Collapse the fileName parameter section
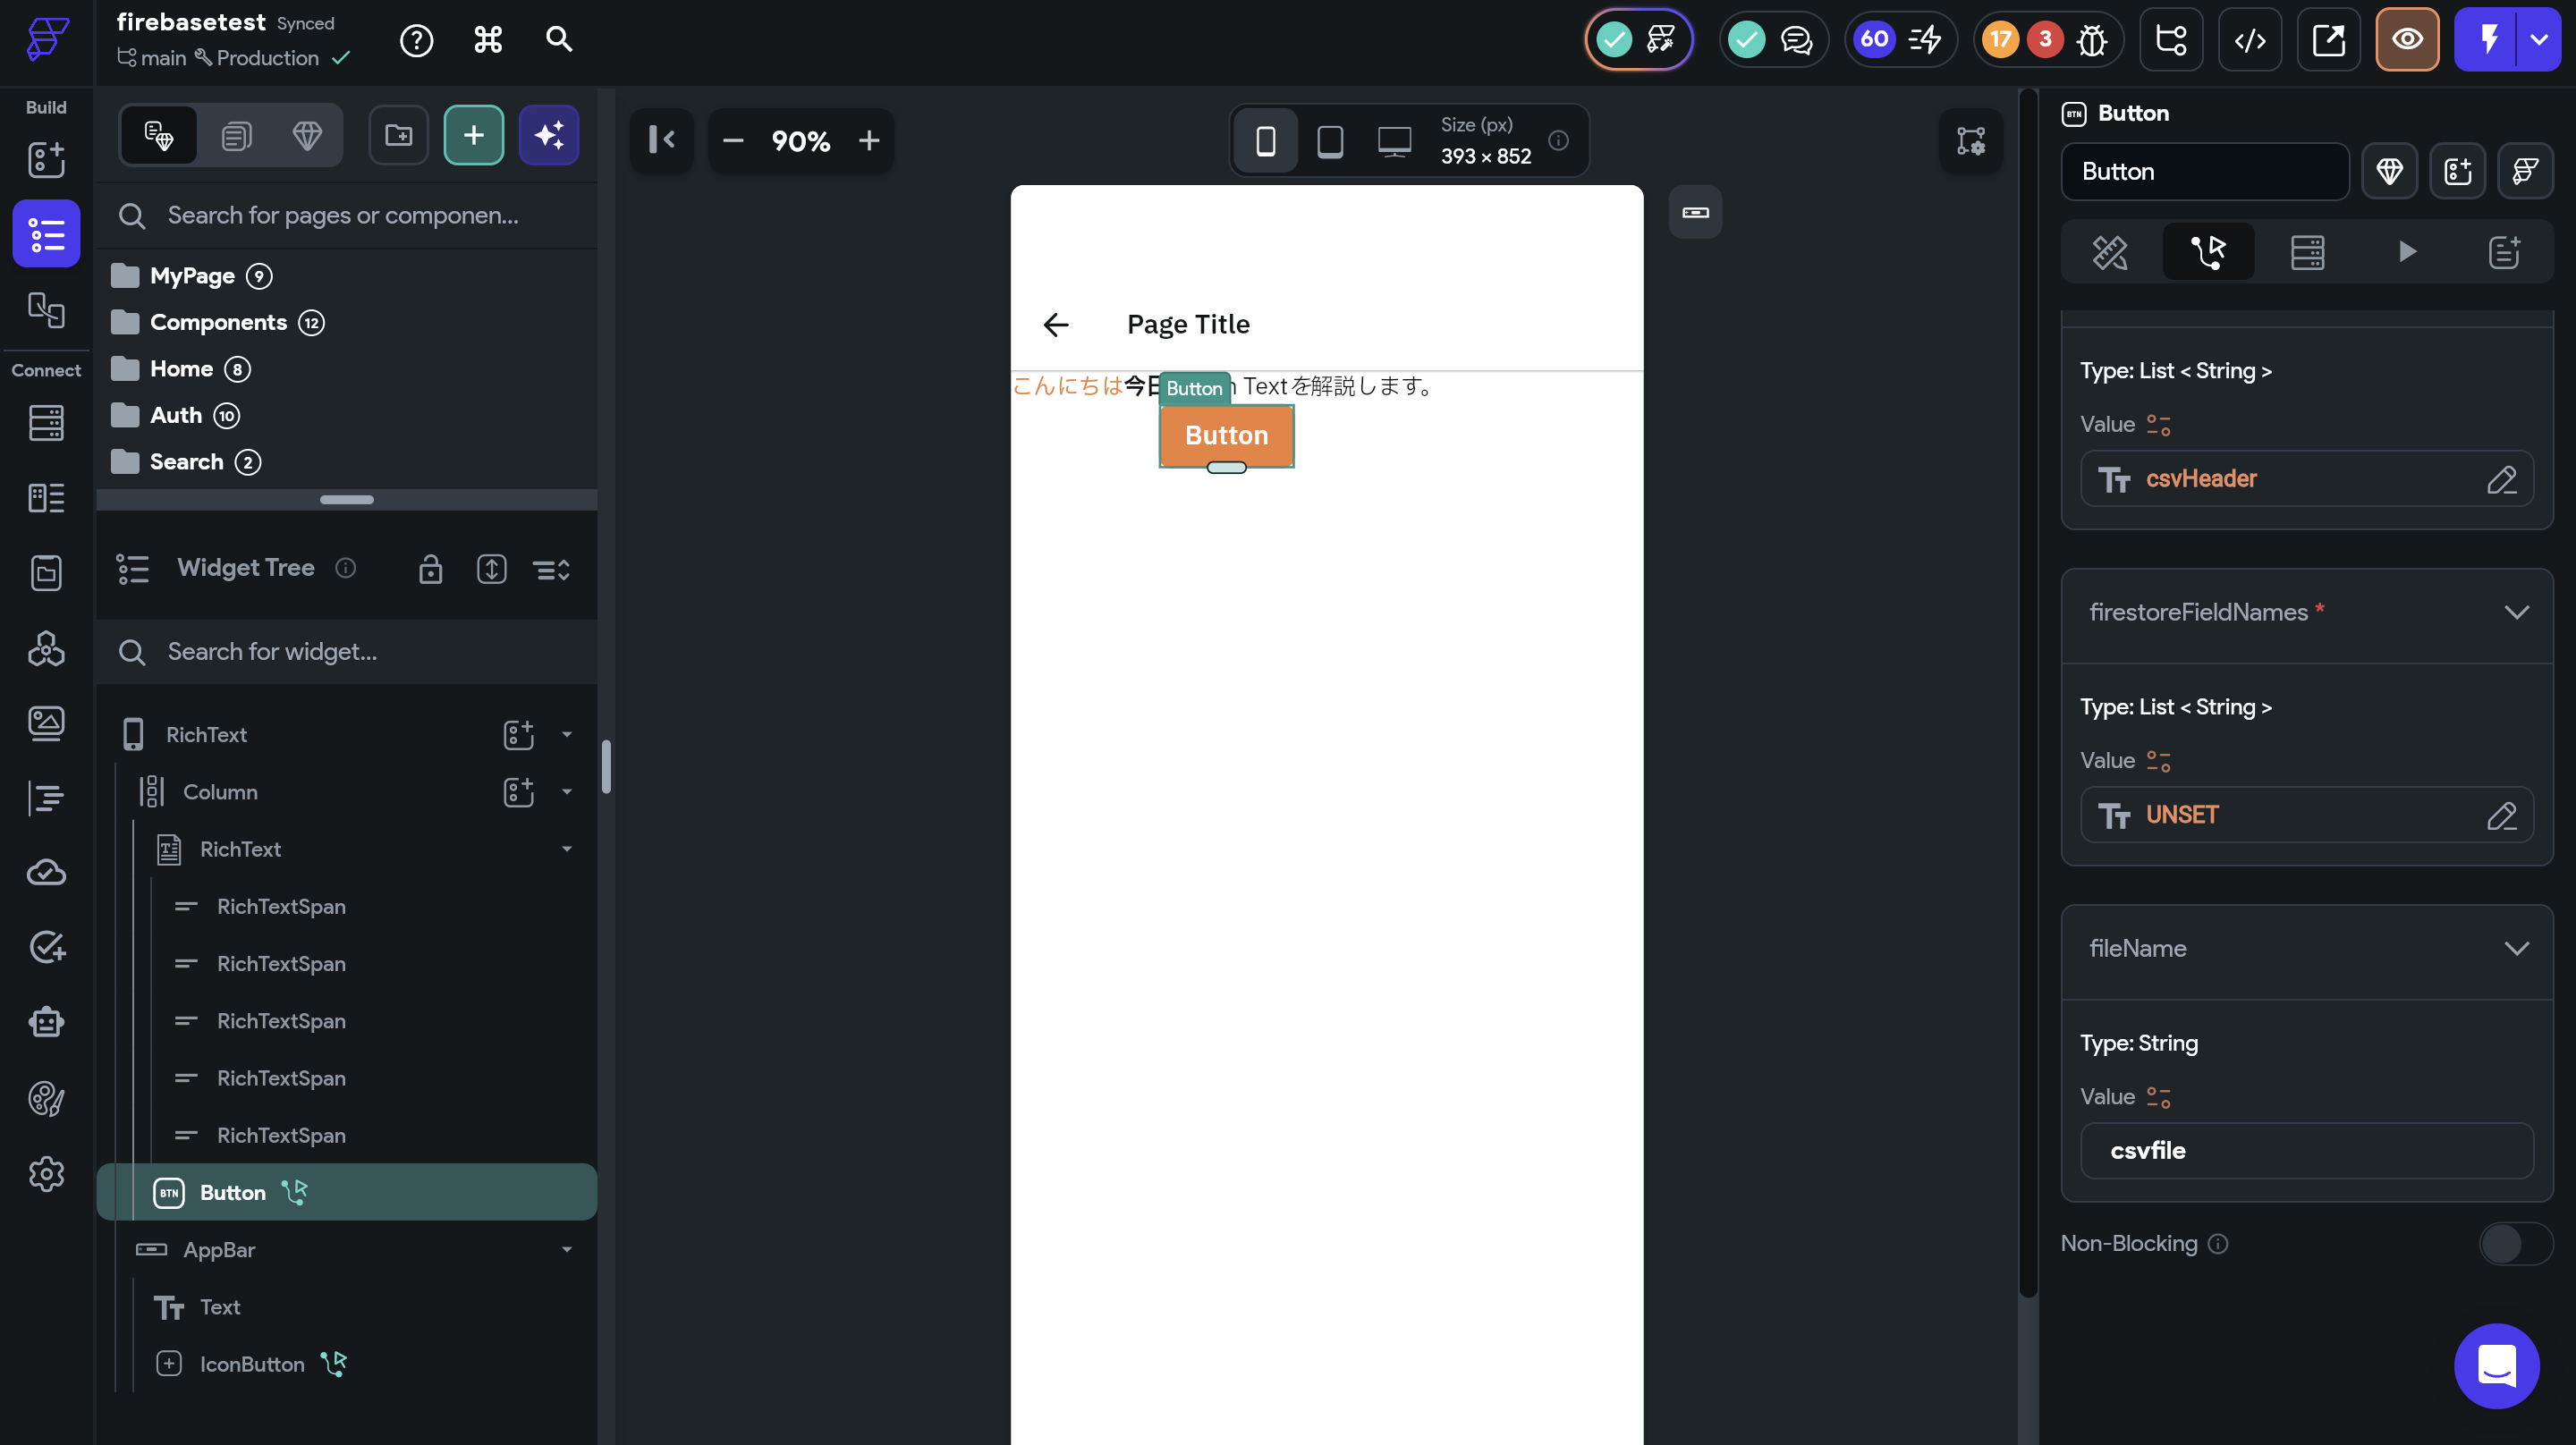 [x=2516, y=948]
